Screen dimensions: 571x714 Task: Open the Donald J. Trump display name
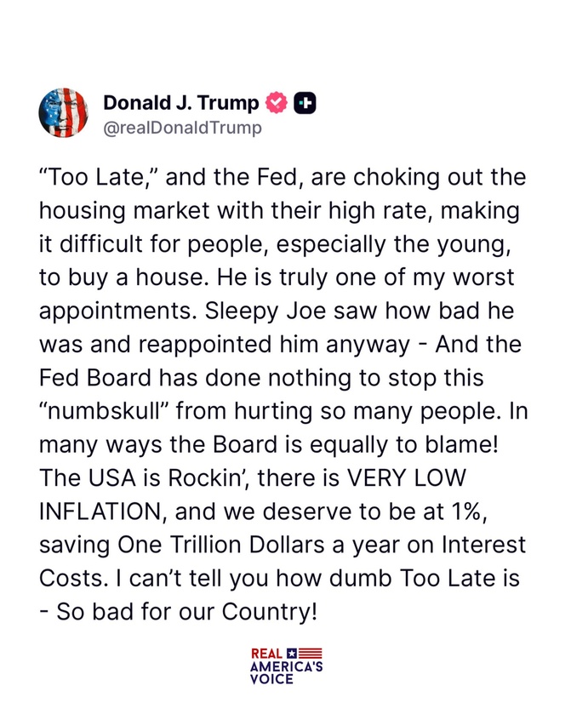(x=180, y=103)
